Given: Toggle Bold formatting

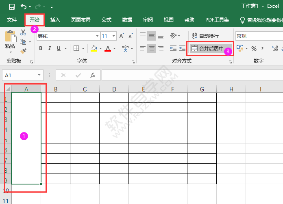Looking at the screenshot, I should click(x=41, y=48).
